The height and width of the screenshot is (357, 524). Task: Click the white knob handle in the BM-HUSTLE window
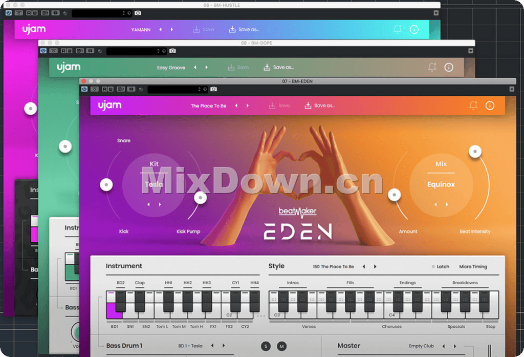coord(30,109)
